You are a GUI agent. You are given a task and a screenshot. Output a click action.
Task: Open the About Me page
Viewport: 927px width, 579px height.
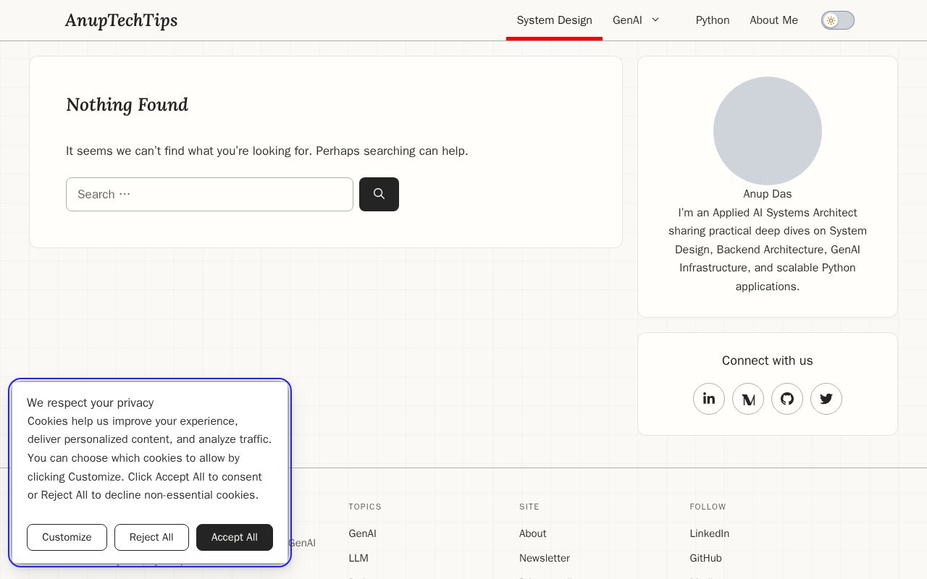click(x=773, y=20)
